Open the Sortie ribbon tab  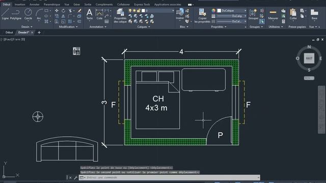click(x=88, y=5)
